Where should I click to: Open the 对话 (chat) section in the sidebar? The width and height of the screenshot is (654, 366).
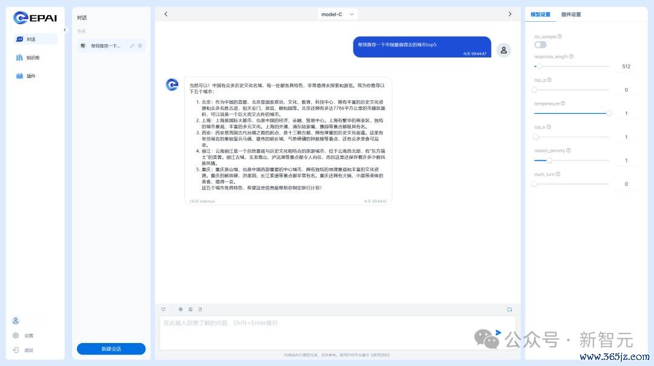35,39
